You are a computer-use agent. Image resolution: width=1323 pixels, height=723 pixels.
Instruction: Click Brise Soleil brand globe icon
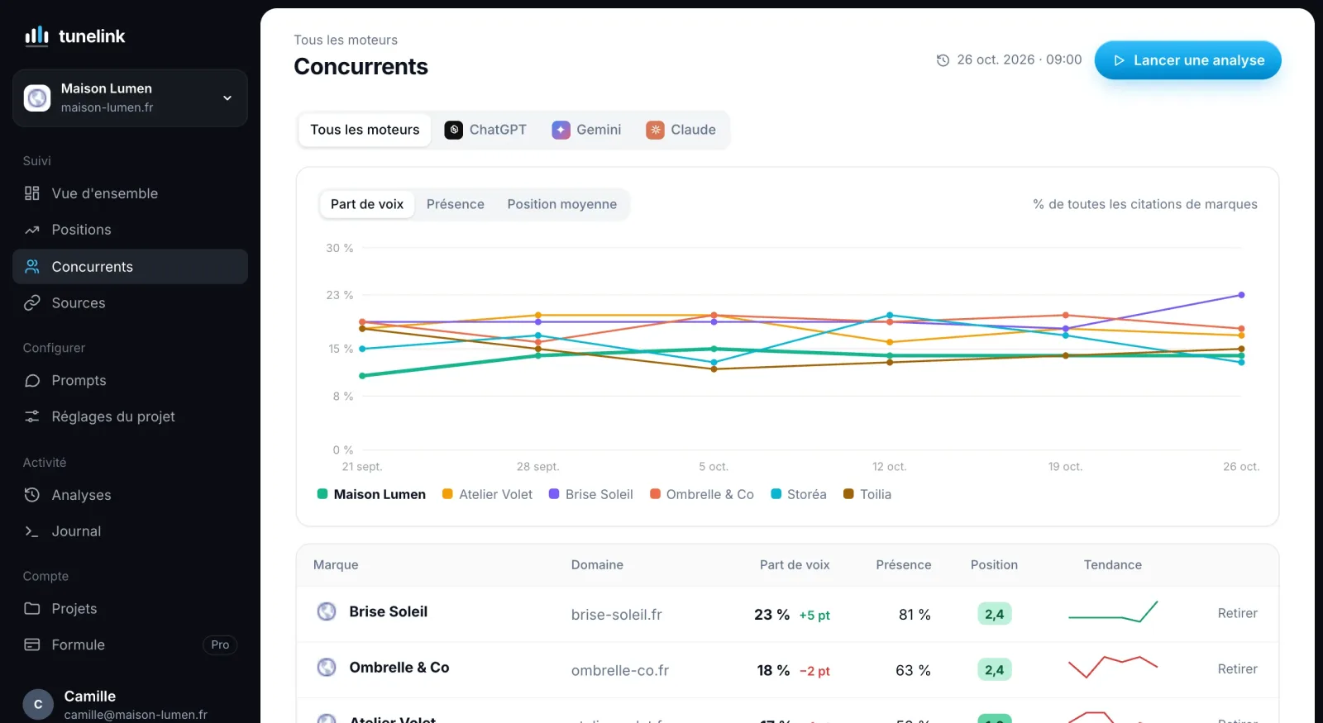coord(327,611)
